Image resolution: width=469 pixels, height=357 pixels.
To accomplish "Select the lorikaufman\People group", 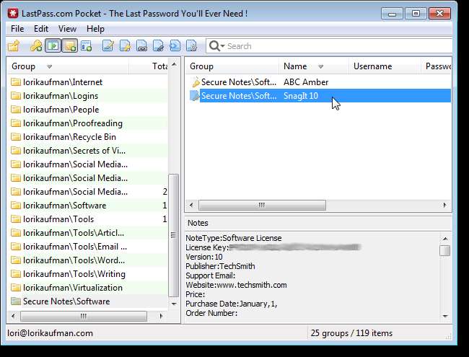I will pyautogui.click(x=88, y=110).
